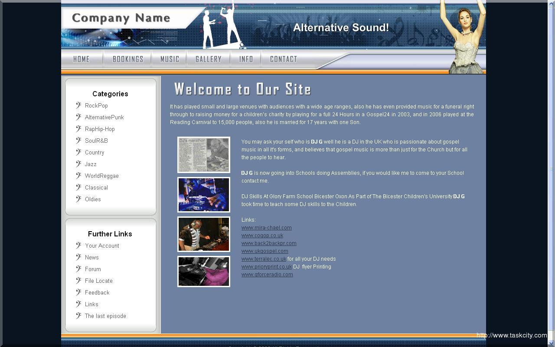Switch to the GALLERY tab
555x347 pixels.
209,59
